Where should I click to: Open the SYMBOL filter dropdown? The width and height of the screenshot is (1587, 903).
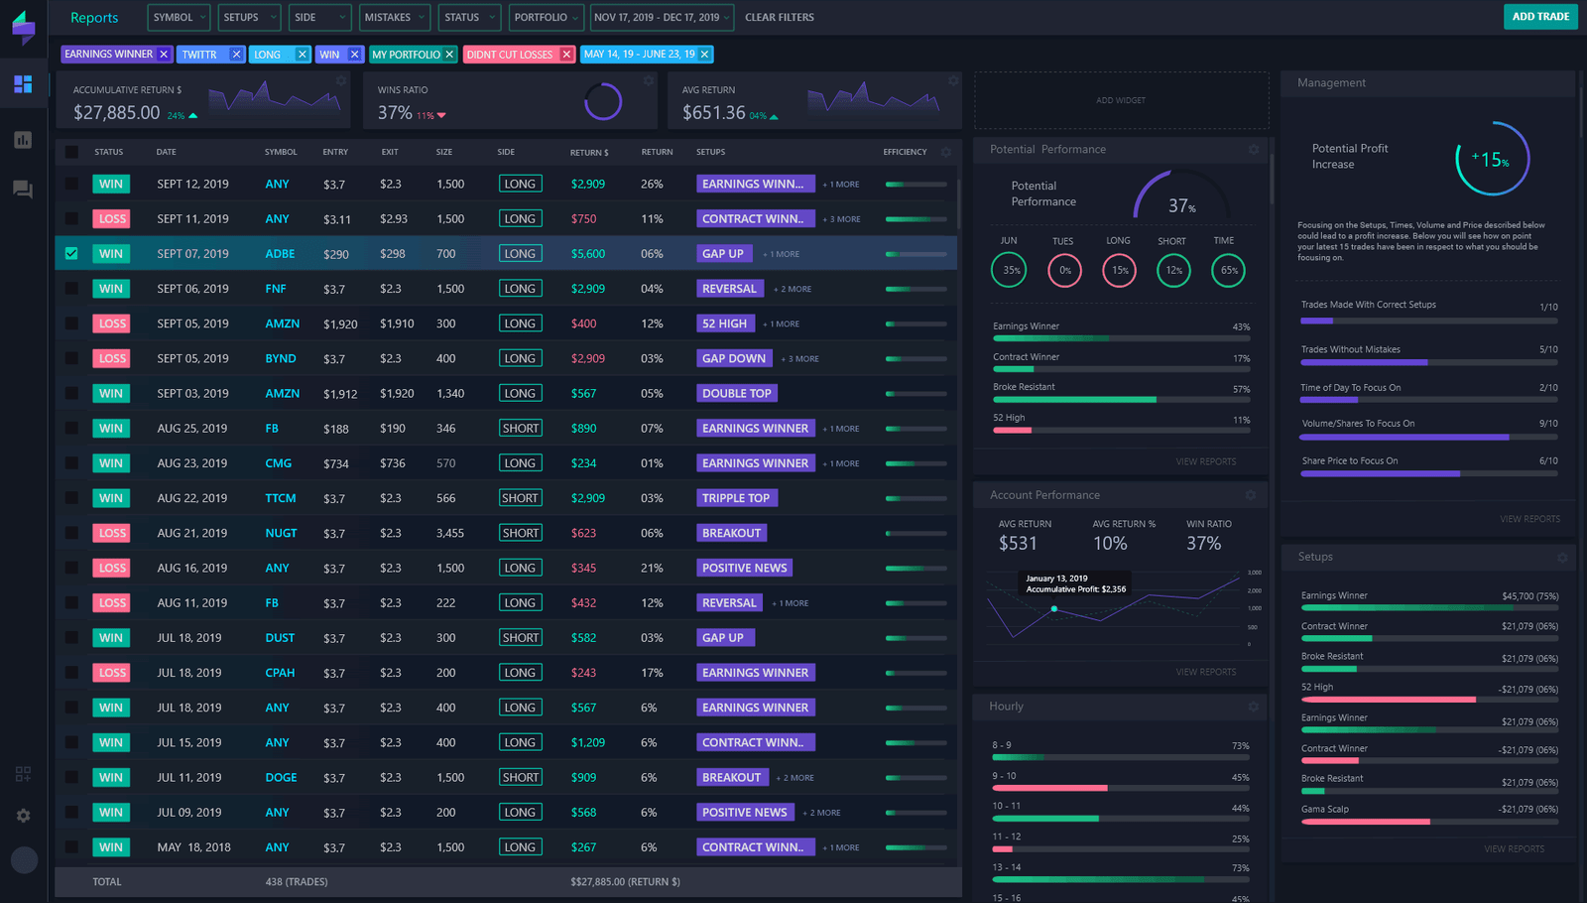(x=179, y=17)
